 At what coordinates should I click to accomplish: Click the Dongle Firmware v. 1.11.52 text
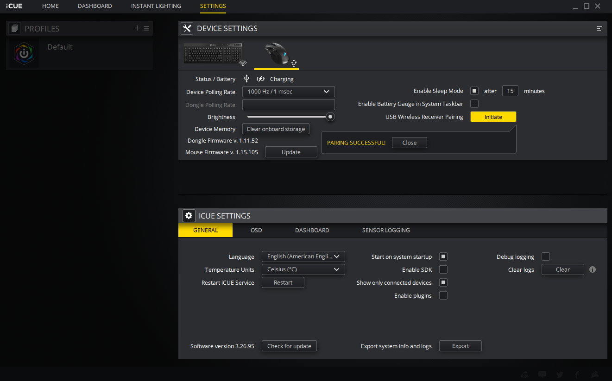[223, 141]
